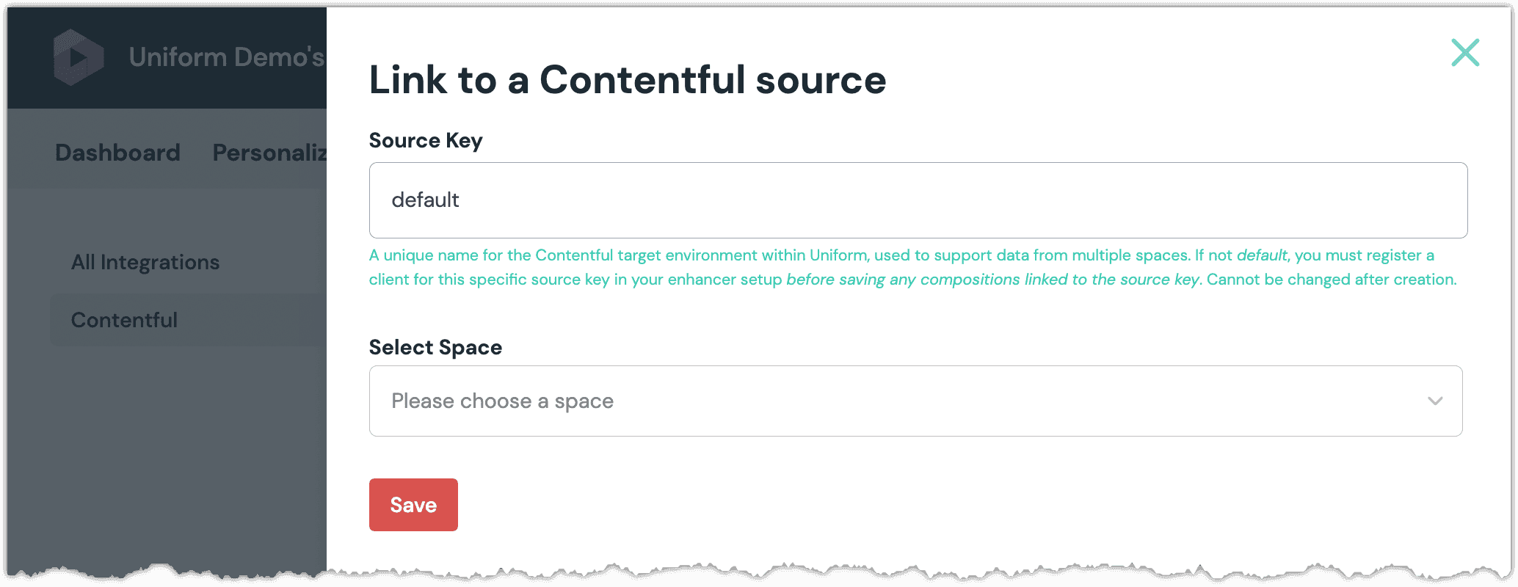Click the italic phrase about saving compositions
Viewport: 1518px width, 587px height.
992,280
